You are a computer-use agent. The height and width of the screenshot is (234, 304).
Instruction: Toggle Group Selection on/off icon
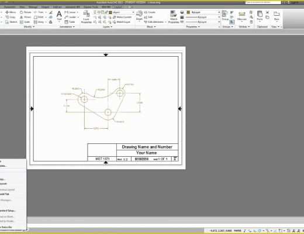[x=232, y=22]
